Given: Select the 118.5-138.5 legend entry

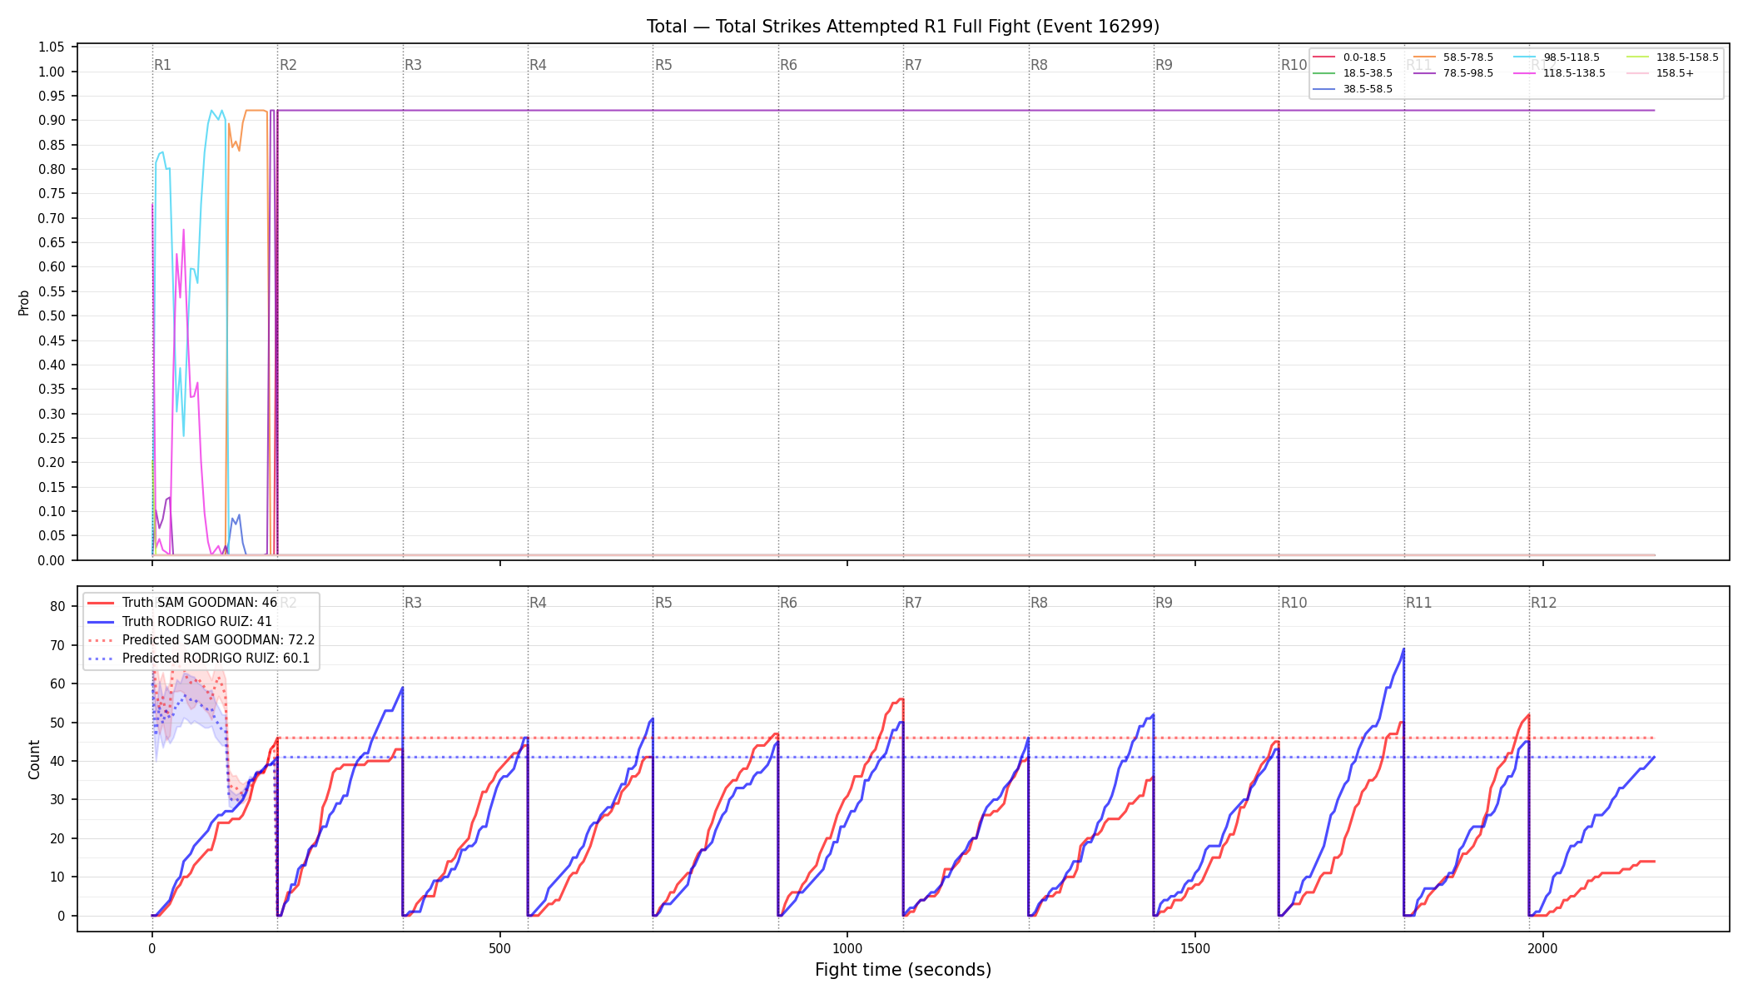Looking at the screenshot, I should (x=1560, y=73).
